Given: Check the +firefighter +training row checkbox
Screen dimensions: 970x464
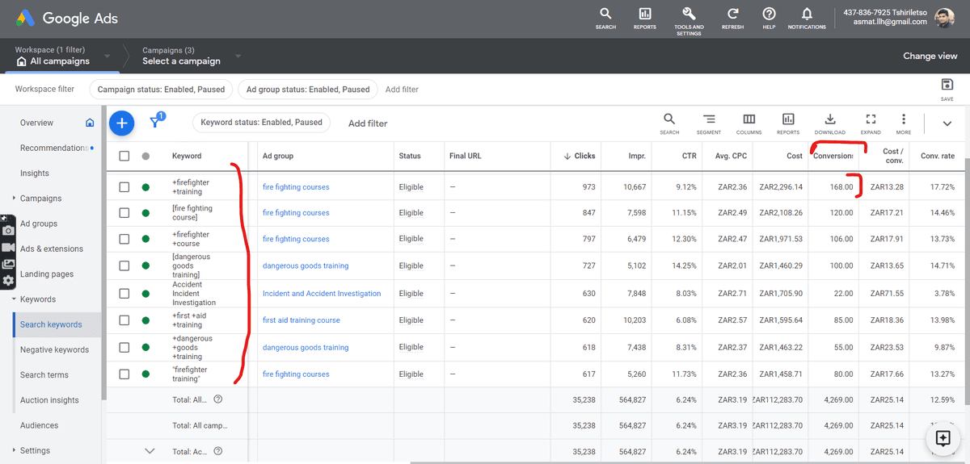Looking at the screenshot, I should (124, 186).
